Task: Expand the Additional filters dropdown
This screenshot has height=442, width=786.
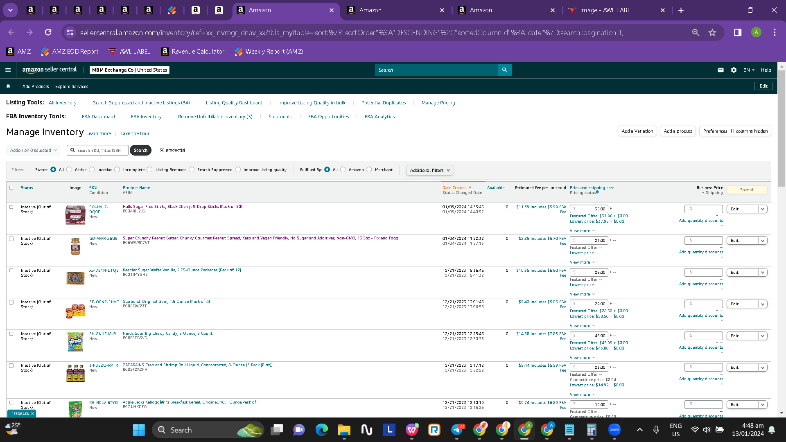Action: coord(429,170)
